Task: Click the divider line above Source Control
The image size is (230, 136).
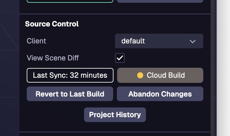Action: pos(115,14)
